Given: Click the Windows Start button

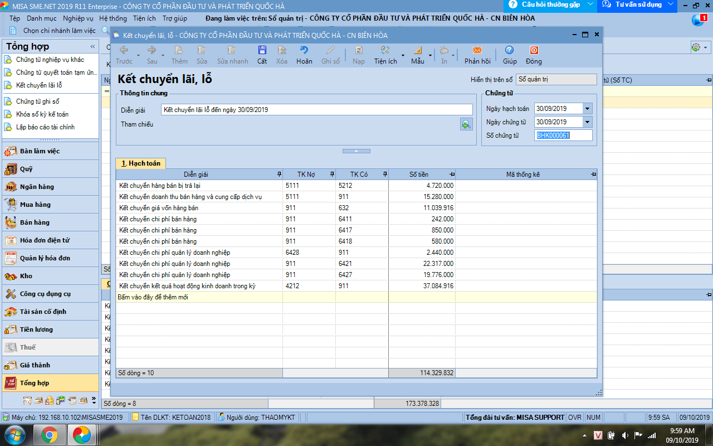Looking at the screenshot, I should [15, 434].
